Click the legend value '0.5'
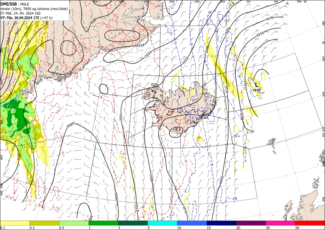The height and width of the screenshot is (230, 325). point(61,228)
